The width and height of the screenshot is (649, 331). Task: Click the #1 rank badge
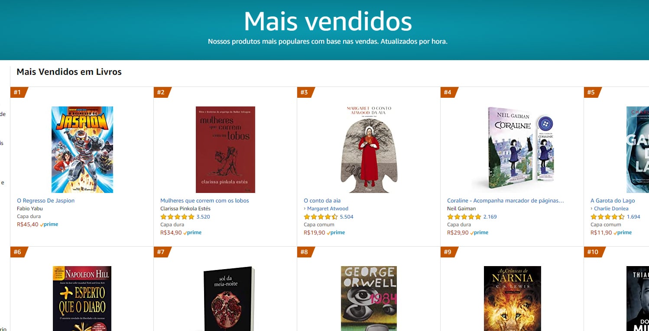point(19,92)
